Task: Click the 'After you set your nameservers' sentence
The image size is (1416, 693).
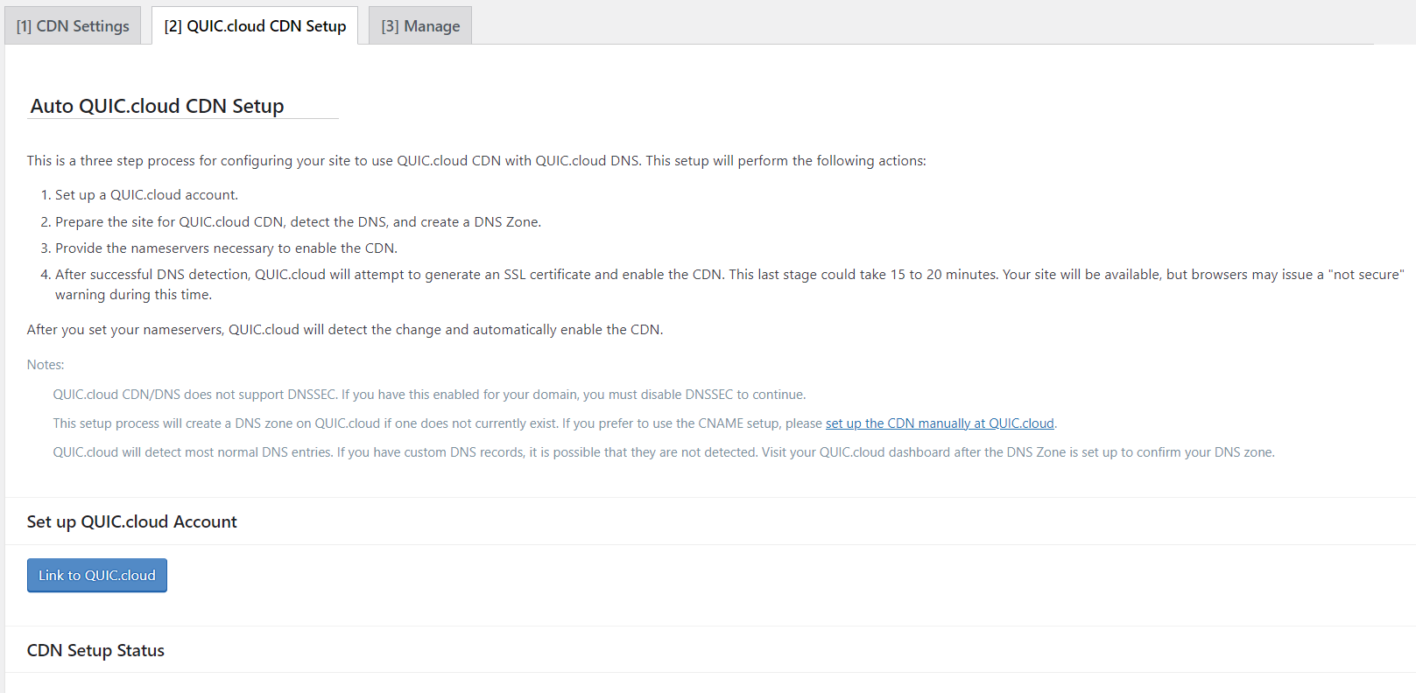Action: 345,330
